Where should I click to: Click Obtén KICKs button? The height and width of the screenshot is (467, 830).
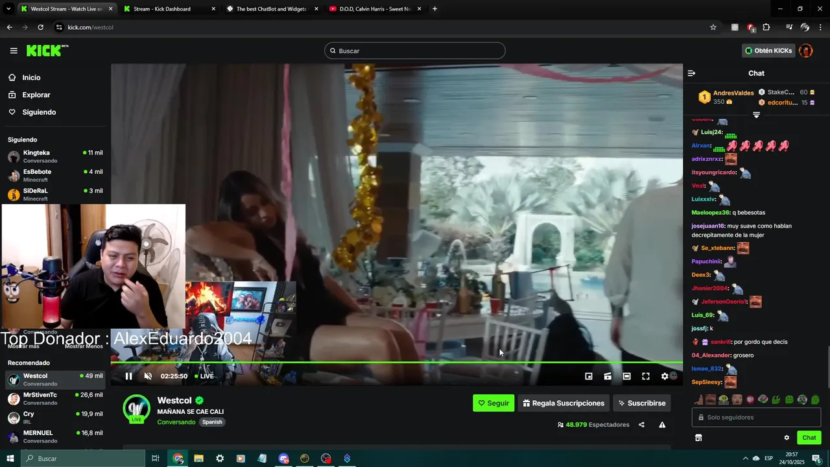pyautogui.click(x=768, y=51)
